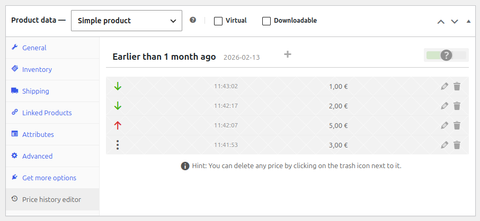Click the help icon beside product type
The image size is (480, 221).
193,20
